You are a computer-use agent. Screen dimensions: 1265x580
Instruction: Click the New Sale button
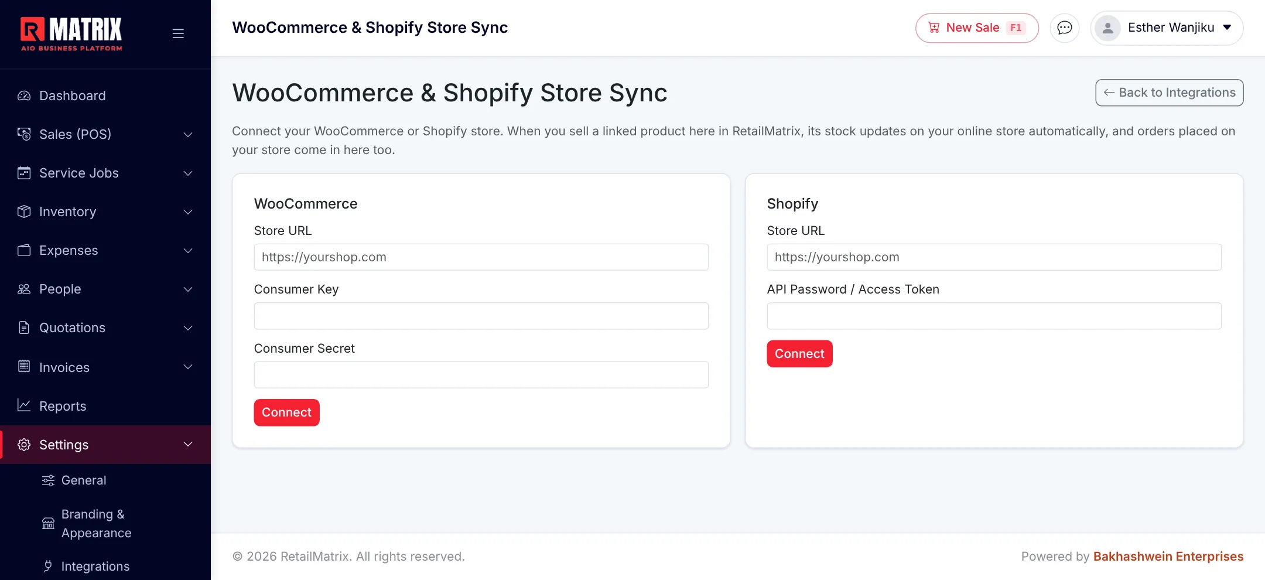click(977, 28)
